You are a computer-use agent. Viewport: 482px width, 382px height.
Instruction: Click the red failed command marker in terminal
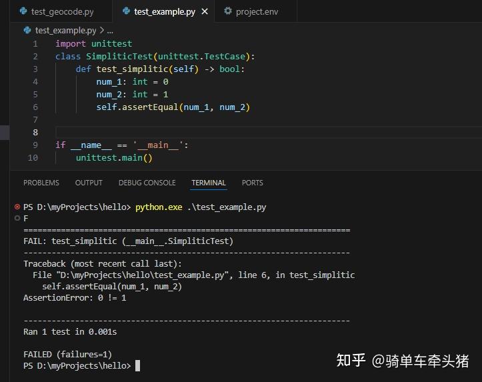tap(17, 207)
